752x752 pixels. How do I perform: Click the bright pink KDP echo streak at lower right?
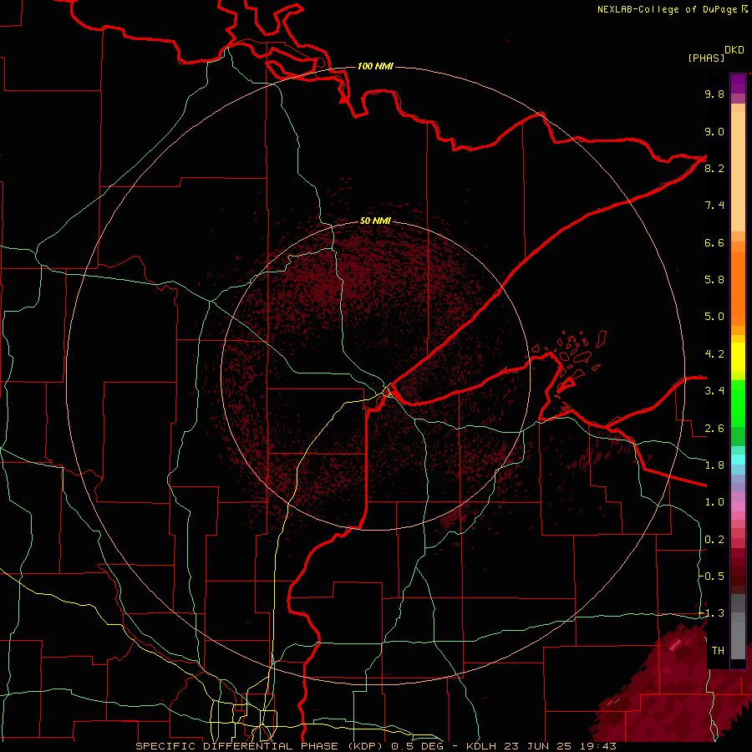675,645
